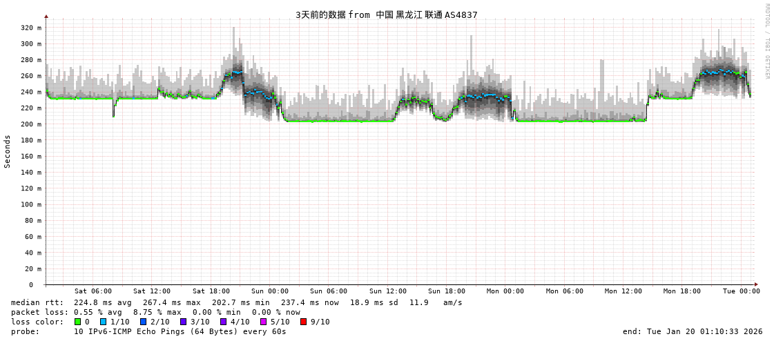The image size is (774, 341).
Task: Click the blue 2/10 loss swatch
Action: point(143,322)
